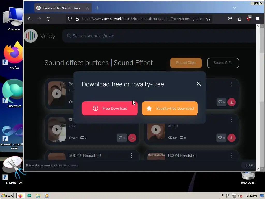Image resolution: width=265 pixels, height=199 pixels.
Task: Click the muted volume tray icon
Action: pyautogui.click(x=240, y=196)
